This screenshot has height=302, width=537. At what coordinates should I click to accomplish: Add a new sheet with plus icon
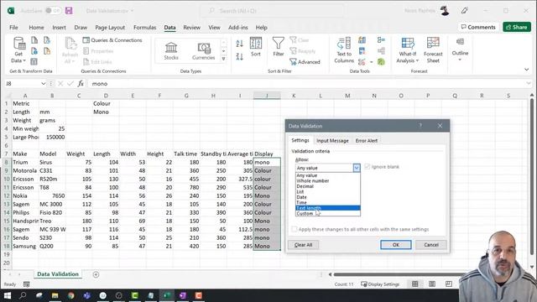coord(96,274)
